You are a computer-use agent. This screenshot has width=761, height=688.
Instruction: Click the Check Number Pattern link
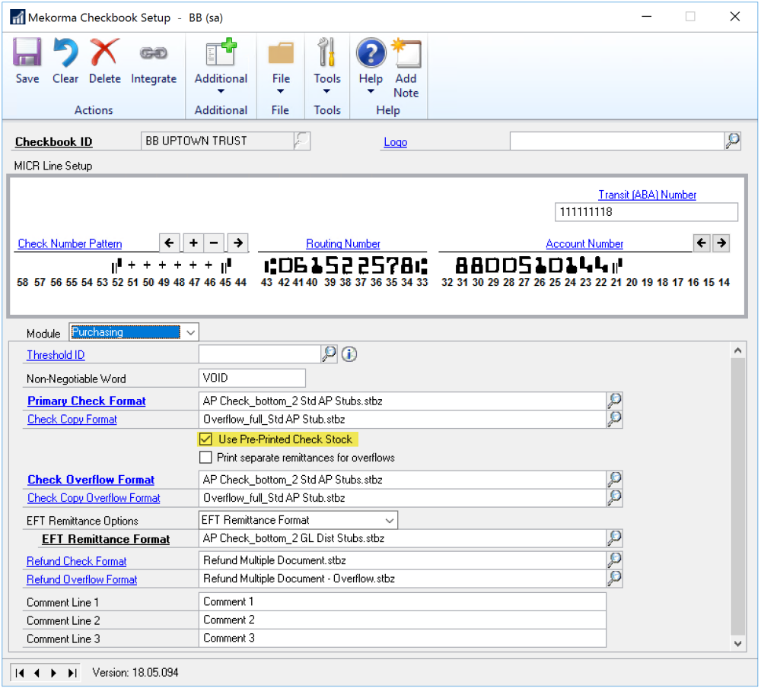pyautogui.click(x=70, y=244)
